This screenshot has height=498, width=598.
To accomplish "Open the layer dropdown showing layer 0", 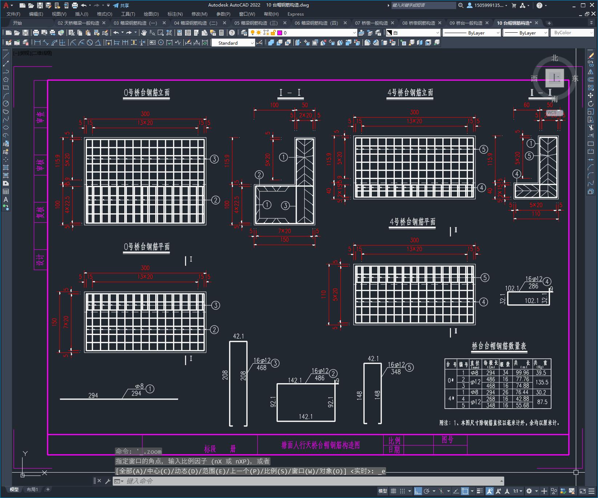I will click(304, 33).
